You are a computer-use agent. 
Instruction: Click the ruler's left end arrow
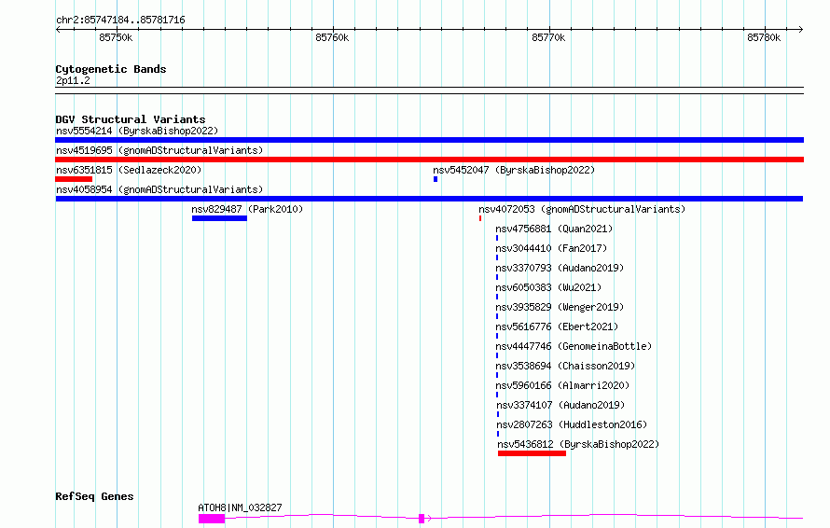pyautogui.click(x=58, y=29)
